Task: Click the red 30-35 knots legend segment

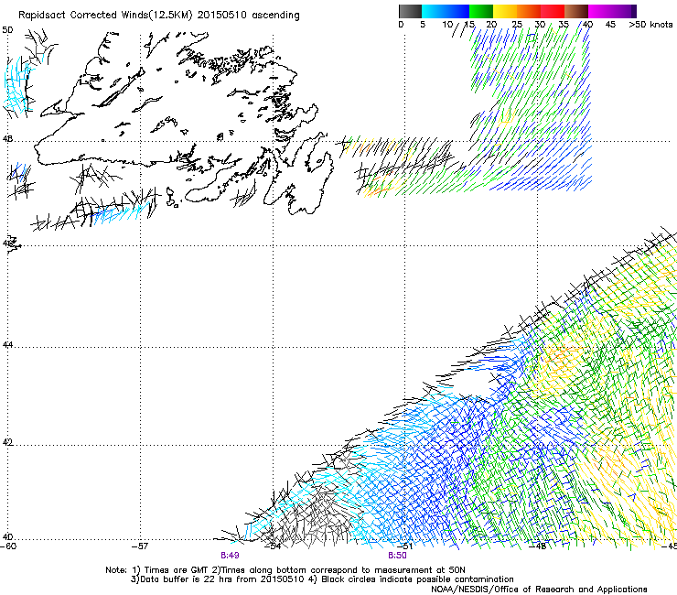Action: [x=553, y=11]
